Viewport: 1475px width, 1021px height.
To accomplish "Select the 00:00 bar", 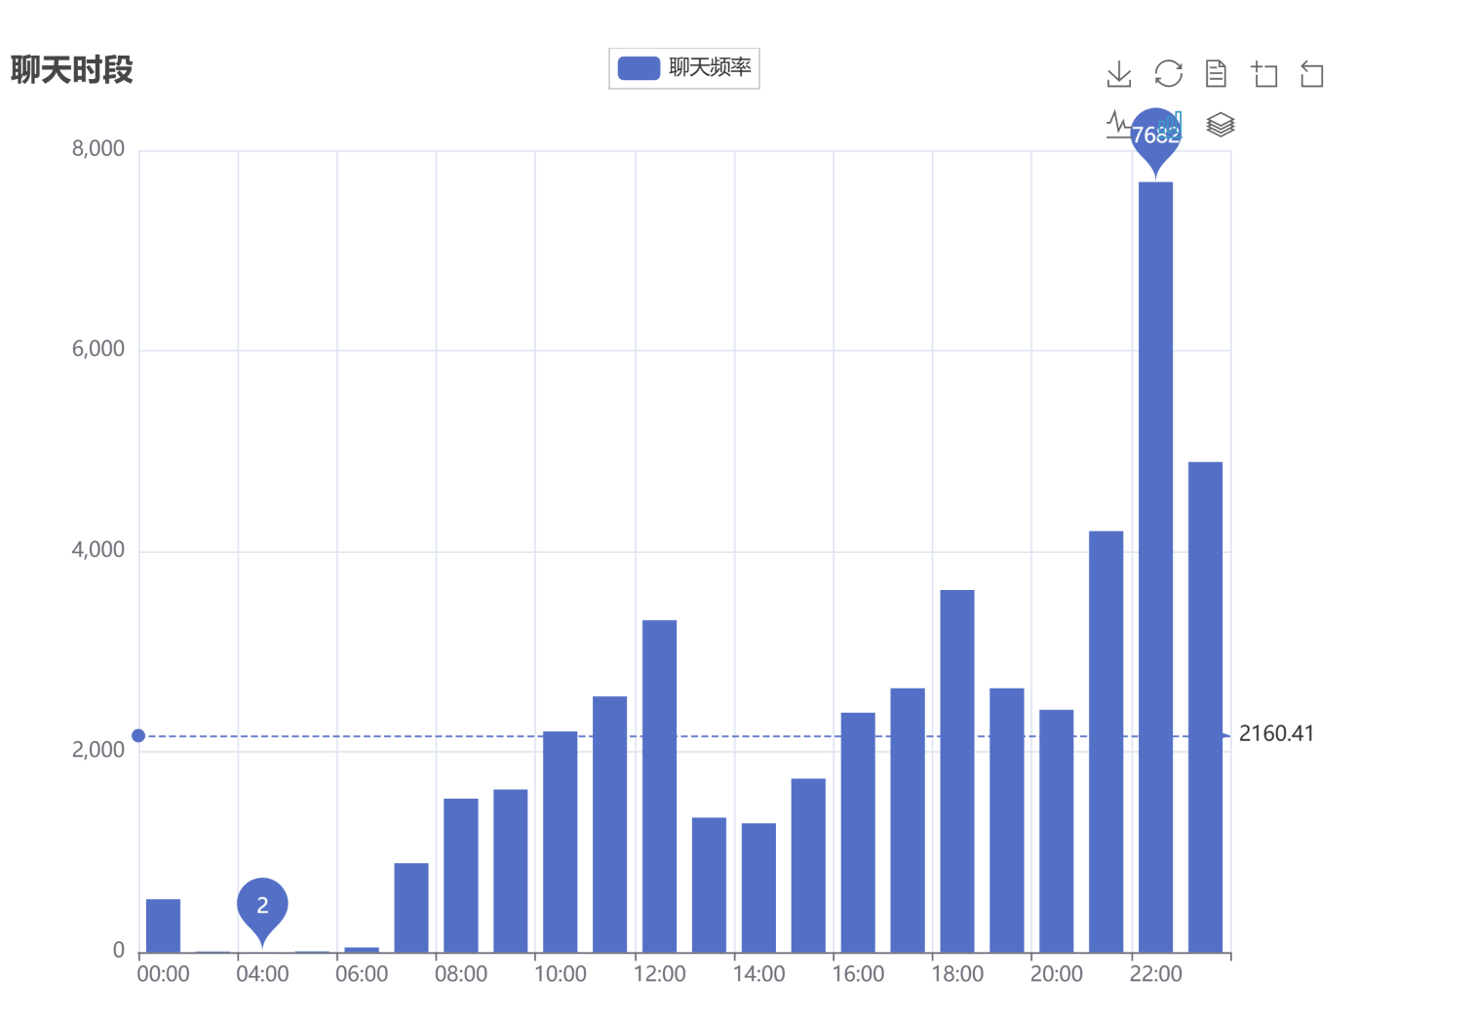I will [x=163, y=925].
